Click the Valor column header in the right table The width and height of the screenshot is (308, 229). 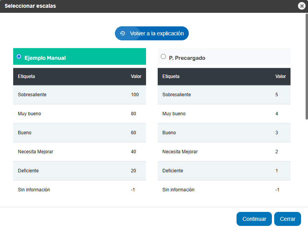(280, 76)
